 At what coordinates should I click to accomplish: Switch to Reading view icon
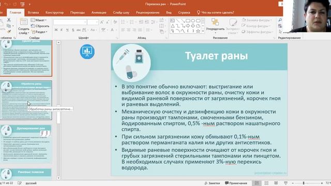tap(276, 183)
